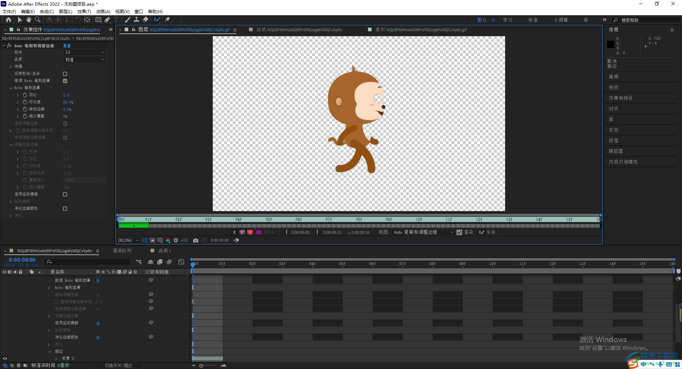Click the 帮助 search field
682x369 pixels.
coord(645,20)
